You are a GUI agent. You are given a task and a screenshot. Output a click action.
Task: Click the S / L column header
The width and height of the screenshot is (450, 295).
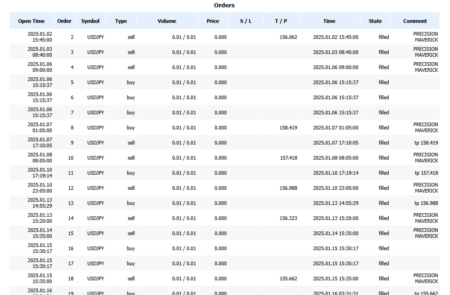[246, 21]
